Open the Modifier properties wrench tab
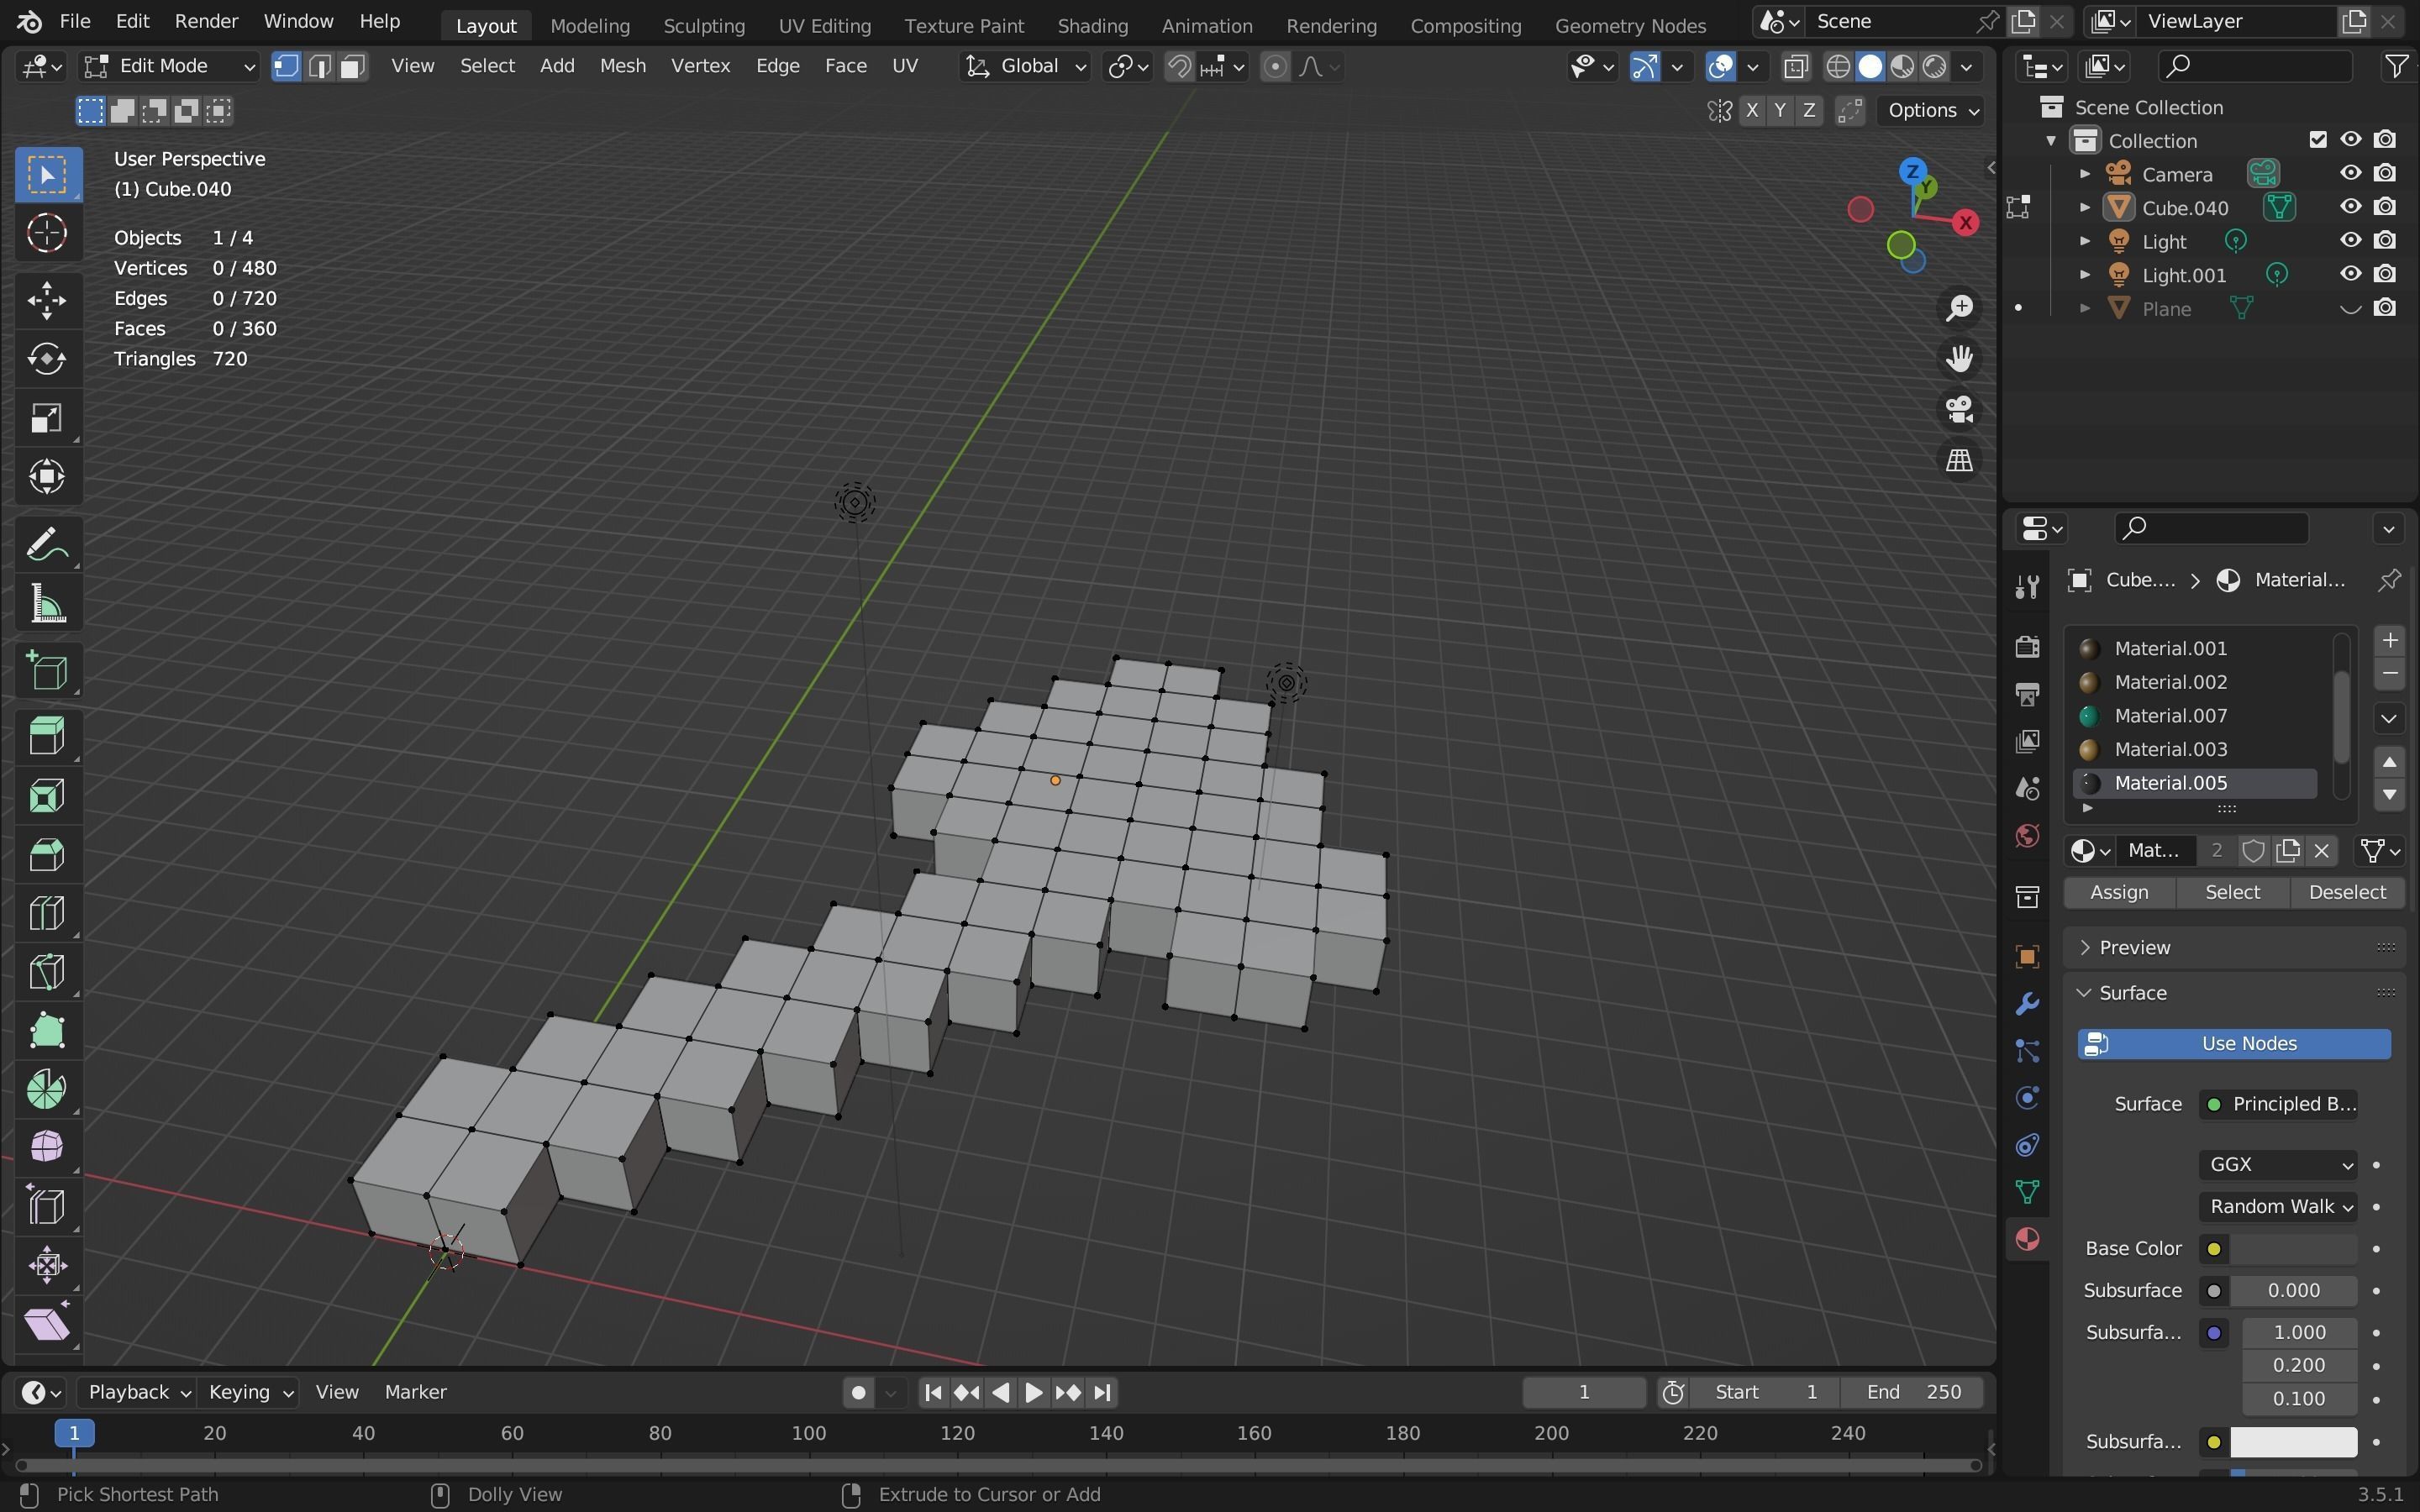The width and height of the screenshot is (2420, 1512). (x=2027, y=1003)
